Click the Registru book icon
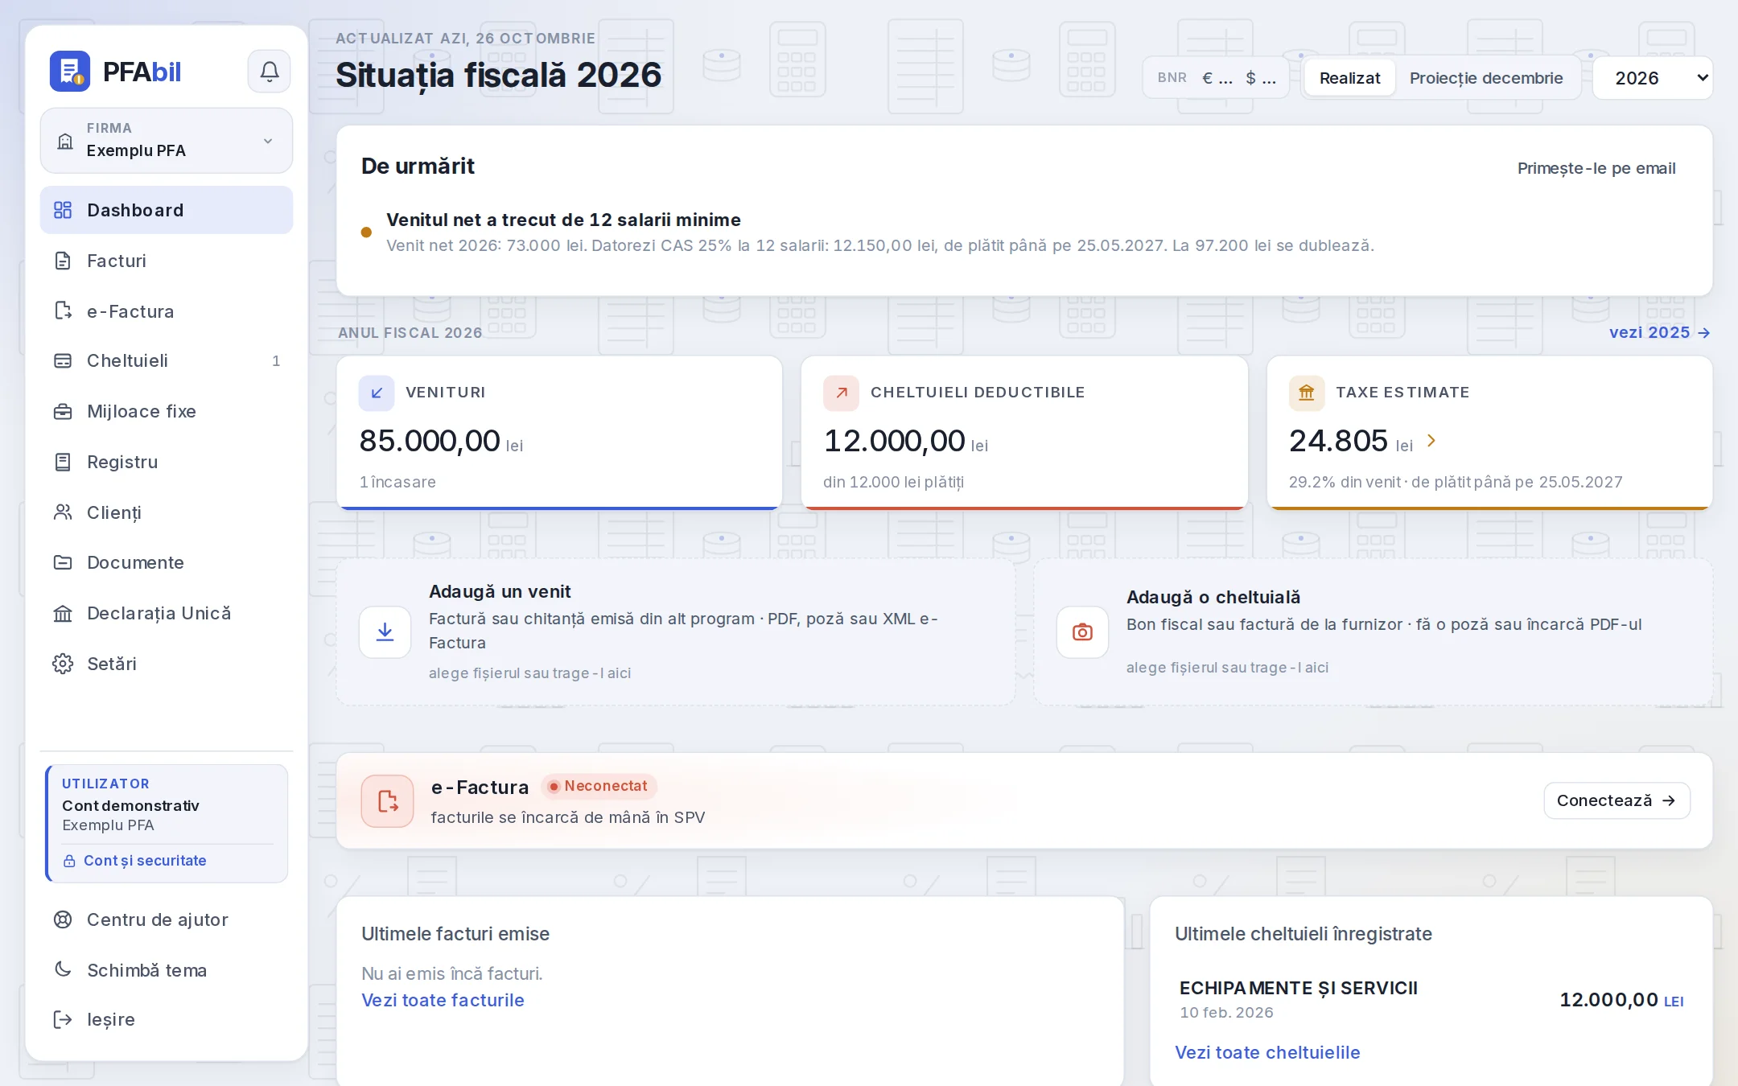This screenshot has width=1738, height=1086. [63, 462]
